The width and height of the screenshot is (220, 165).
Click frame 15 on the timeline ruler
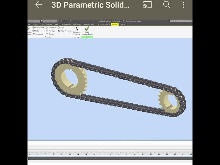pyautogui.click(x=110, y=154)
